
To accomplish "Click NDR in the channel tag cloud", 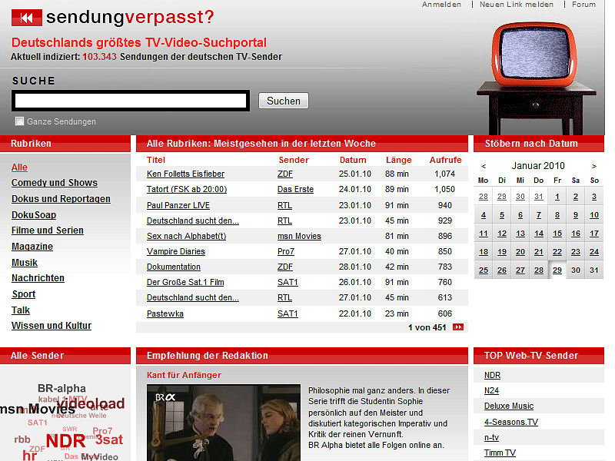I will 65,441.
